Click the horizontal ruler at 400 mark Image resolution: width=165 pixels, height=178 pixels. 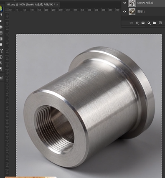[x=75, y=10]
